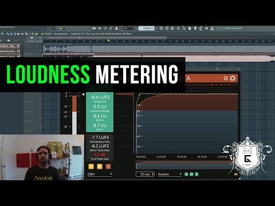The image size is (275, 206).
Task: Click the -8.4 LUFS Integrated readout
Action: [100, 98]
